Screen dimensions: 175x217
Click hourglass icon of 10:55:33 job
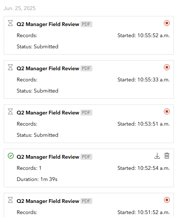tap(10, 67)
